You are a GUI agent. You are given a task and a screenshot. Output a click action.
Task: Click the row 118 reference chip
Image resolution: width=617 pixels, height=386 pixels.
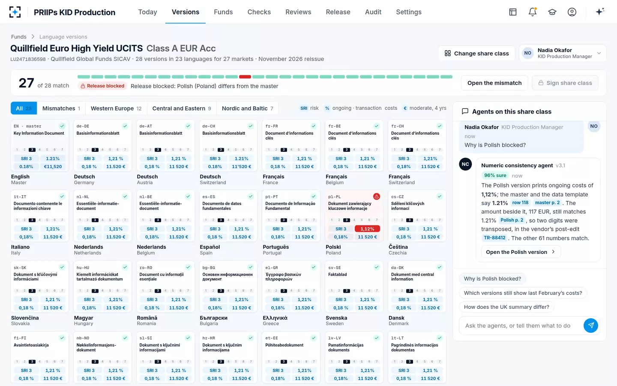[520, 203]
